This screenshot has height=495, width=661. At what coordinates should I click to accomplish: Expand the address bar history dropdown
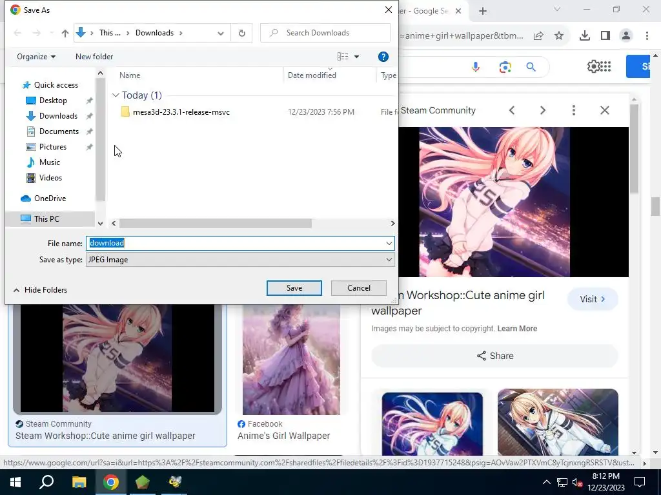coord(221,34)
